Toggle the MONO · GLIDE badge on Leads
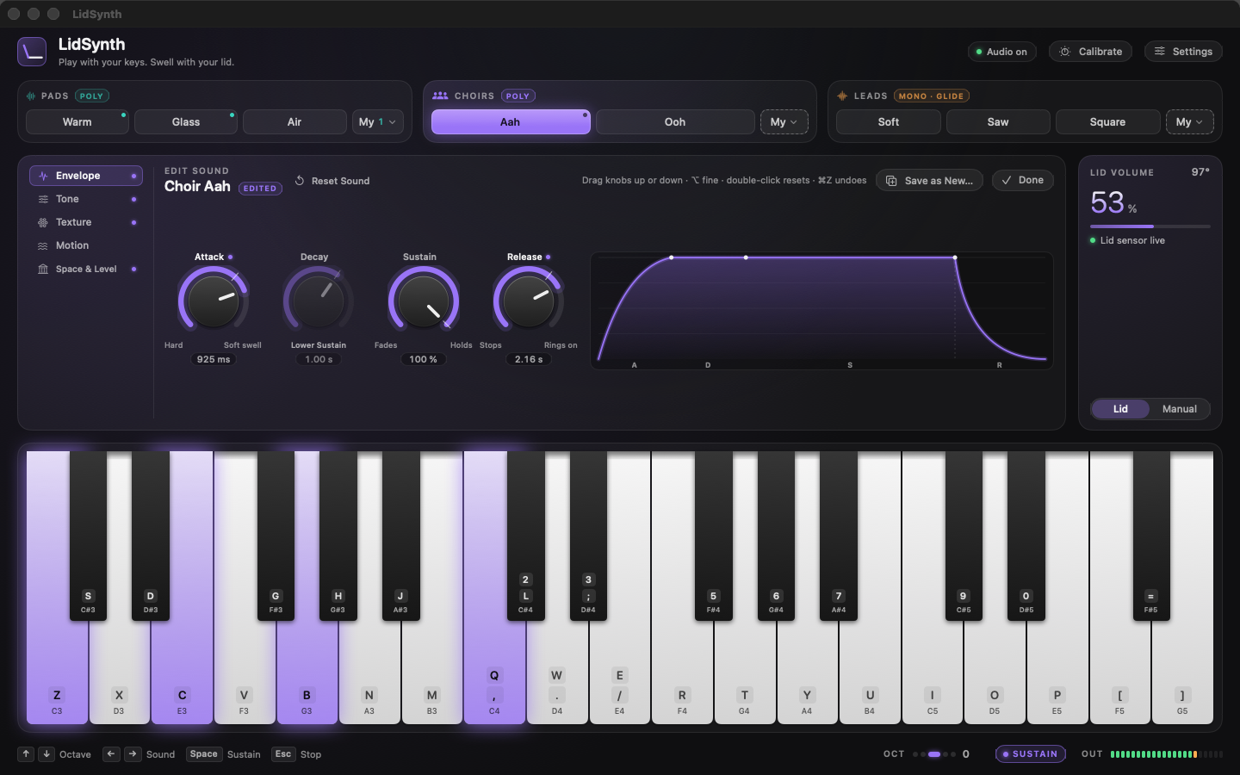The width and height of the screenshot is (1240, 775). coord(931,96)
